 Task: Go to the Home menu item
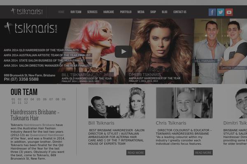pos(61,12)
